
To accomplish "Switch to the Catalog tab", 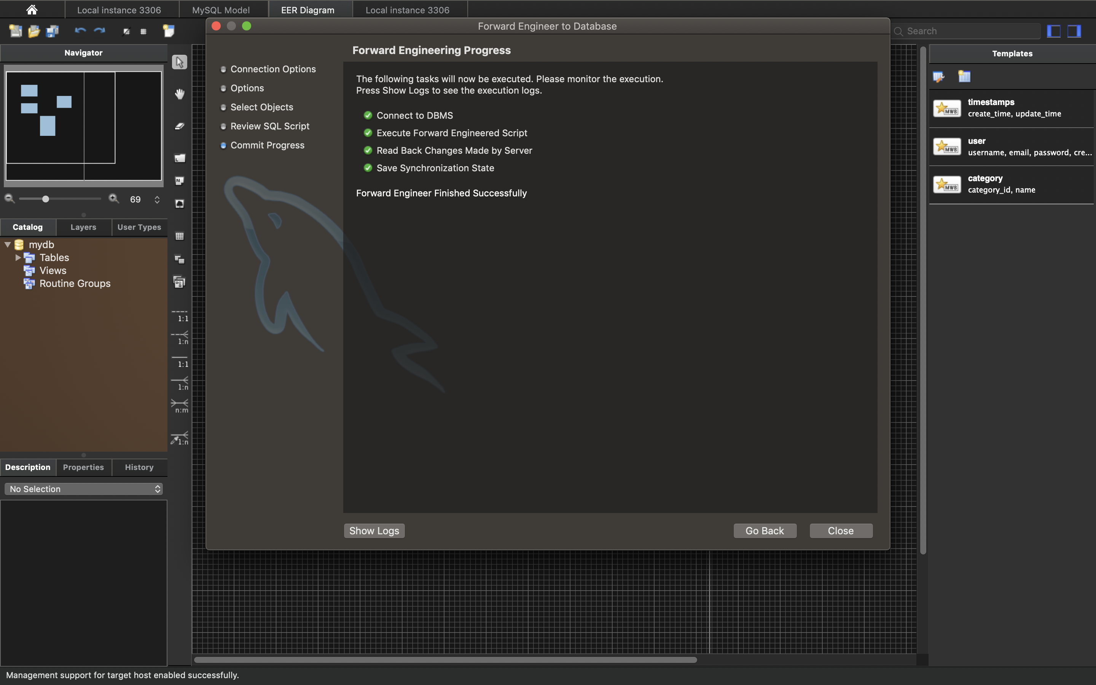I will tap(28, 227).
